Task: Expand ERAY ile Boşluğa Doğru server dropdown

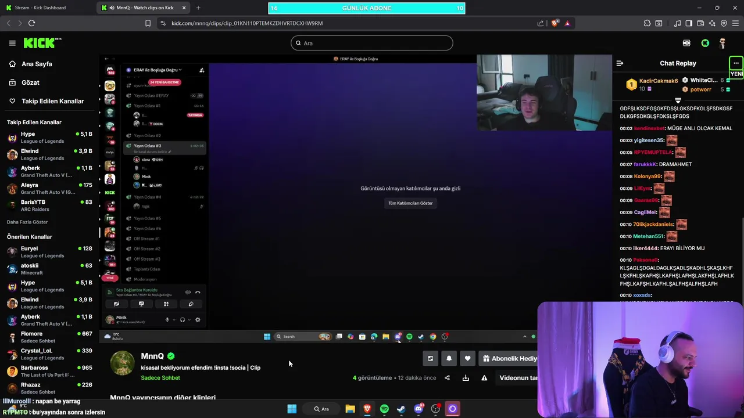Action: (x=158, y=70)
